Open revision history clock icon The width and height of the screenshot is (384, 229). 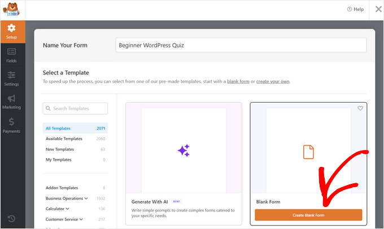[11, 218]
